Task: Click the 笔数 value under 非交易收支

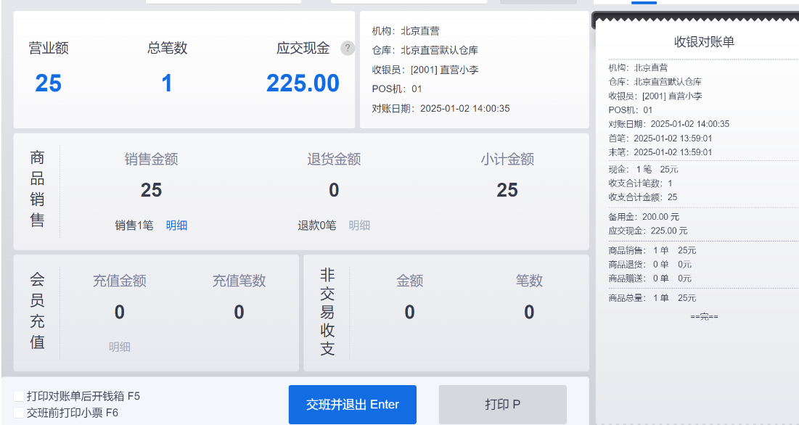Action: pos(529,312)
